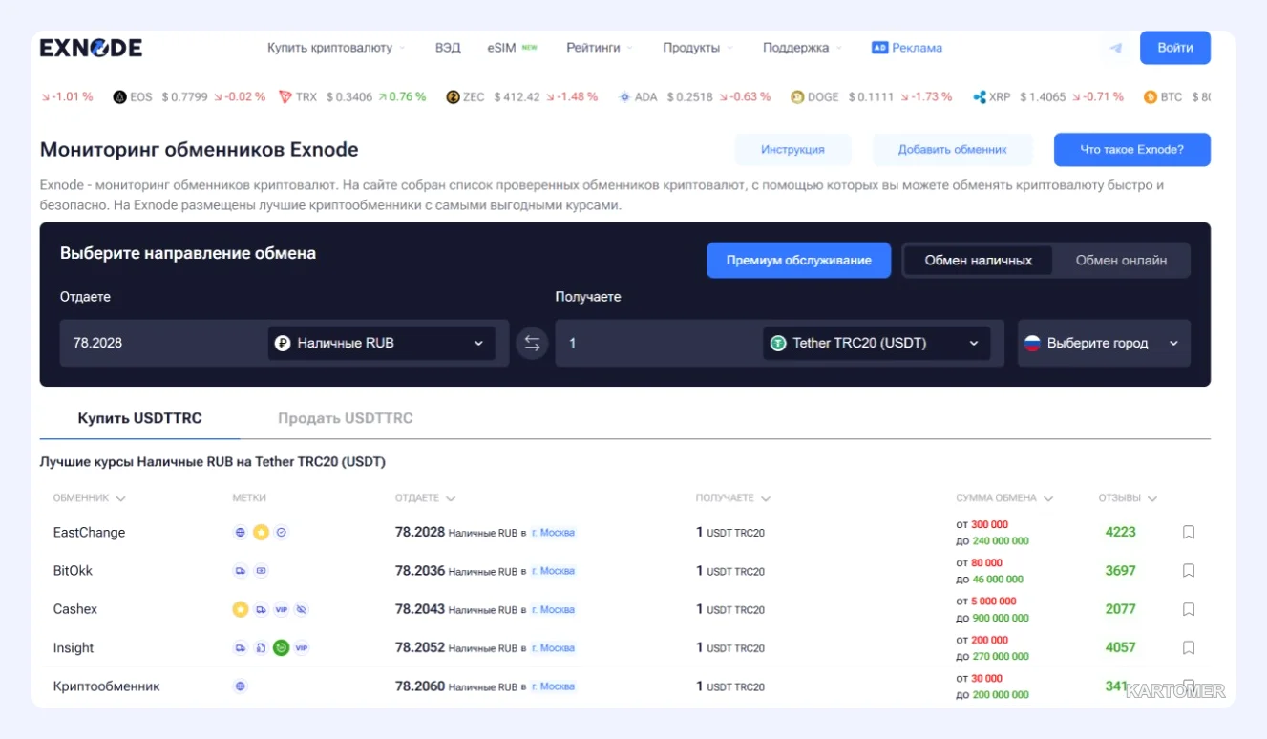Click the TRX ticker in the price strip
Image resolution: width=1267 pixels, height=739 pixels.
(x=352, y=97)
